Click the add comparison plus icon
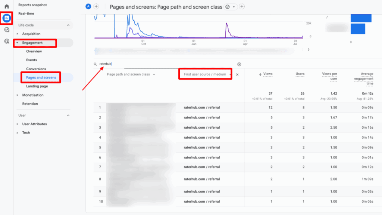 tap(96, 7)
